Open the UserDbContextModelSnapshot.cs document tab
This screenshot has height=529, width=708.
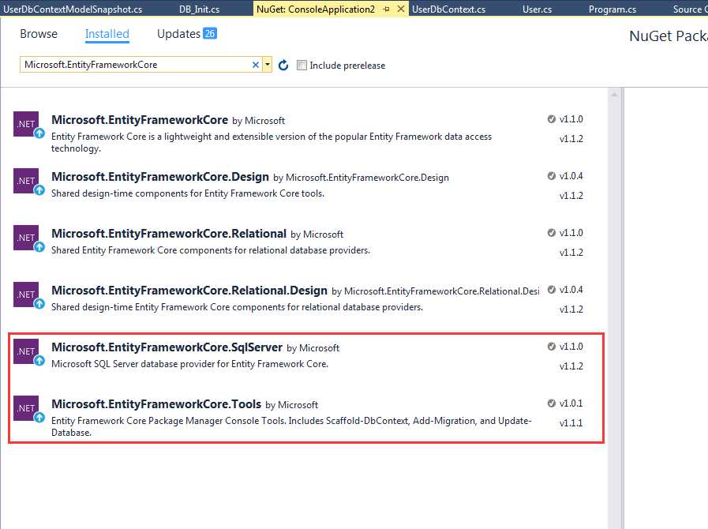pyautogui.click(x=73, y=9)
